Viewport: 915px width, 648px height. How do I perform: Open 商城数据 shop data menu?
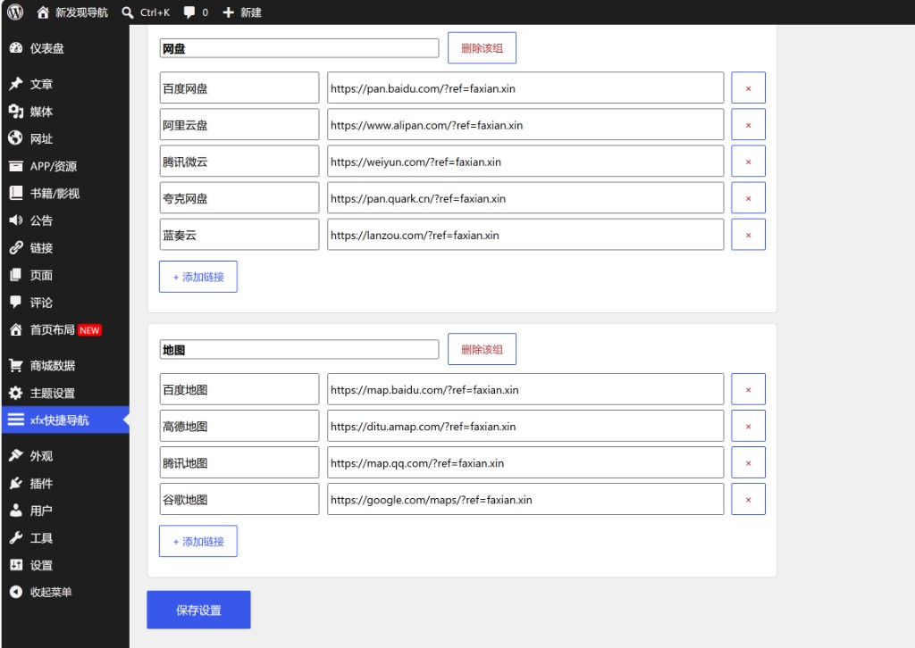coord(64,365)
